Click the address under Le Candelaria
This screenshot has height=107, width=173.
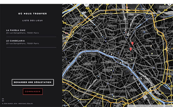click(22, 43)
